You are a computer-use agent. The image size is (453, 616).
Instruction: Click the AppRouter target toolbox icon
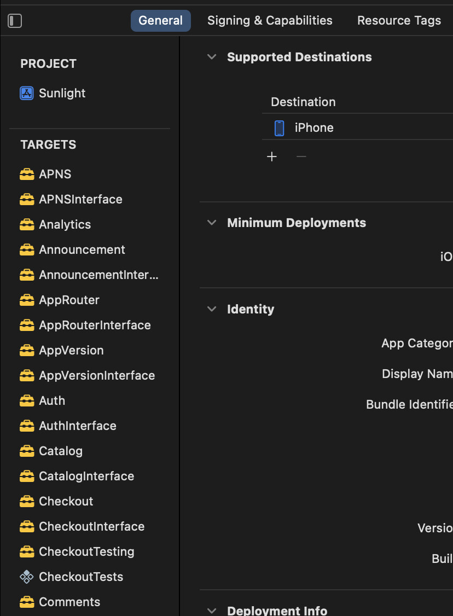click(x=27, y=300)
